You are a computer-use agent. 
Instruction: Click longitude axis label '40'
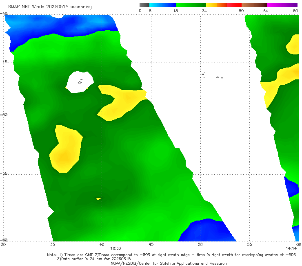(102, 244)
